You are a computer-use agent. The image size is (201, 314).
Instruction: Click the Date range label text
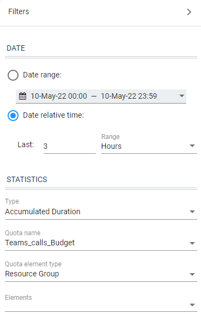(x=42, y=75)
